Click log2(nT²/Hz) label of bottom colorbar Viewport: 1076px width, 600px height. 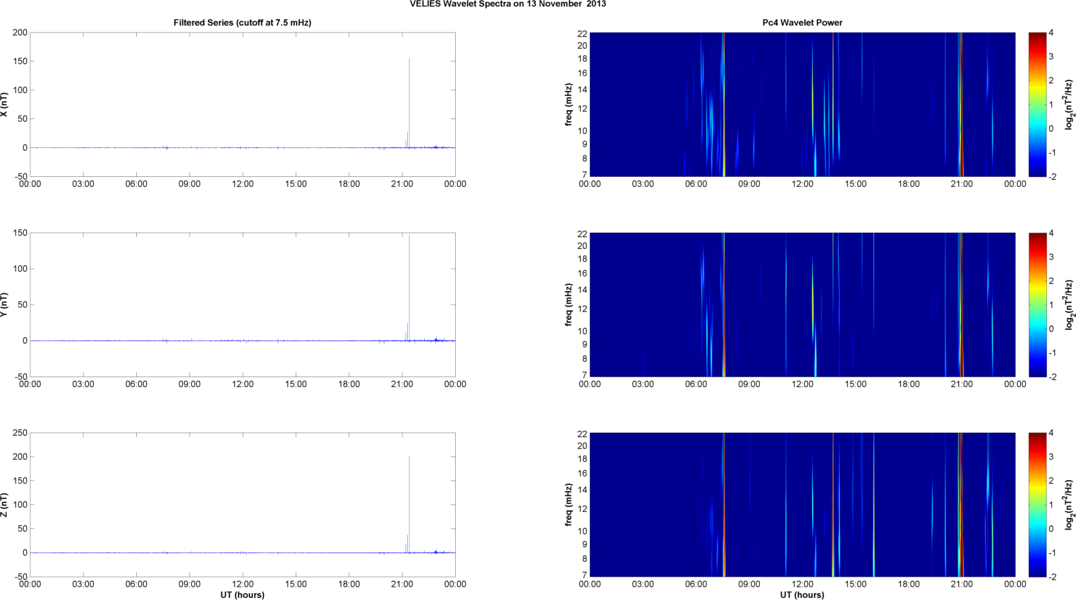tap(1070, 505)
